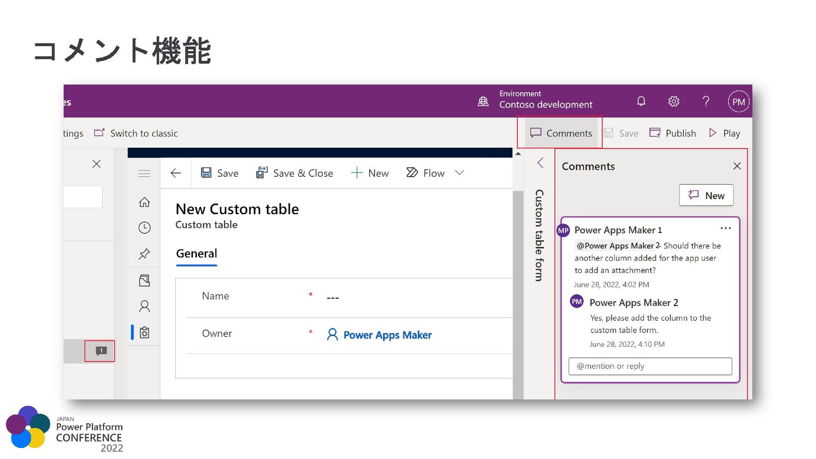The image size is (816, 459).
Task: Open the comment thread more options
Action: tap(725, 228)
